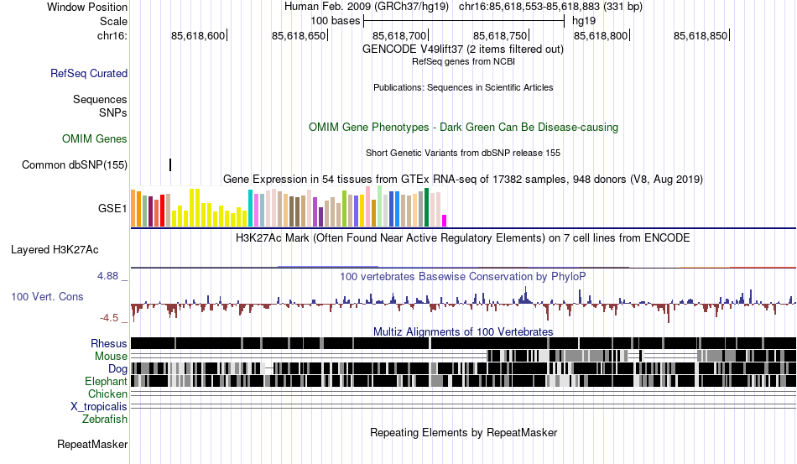Click the cyan bar in GSE1 expression chart
Screen dimensions: 797x464
[250, 208]
